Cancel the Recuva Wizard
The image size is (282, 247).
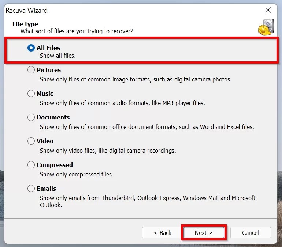coord(251,233)
